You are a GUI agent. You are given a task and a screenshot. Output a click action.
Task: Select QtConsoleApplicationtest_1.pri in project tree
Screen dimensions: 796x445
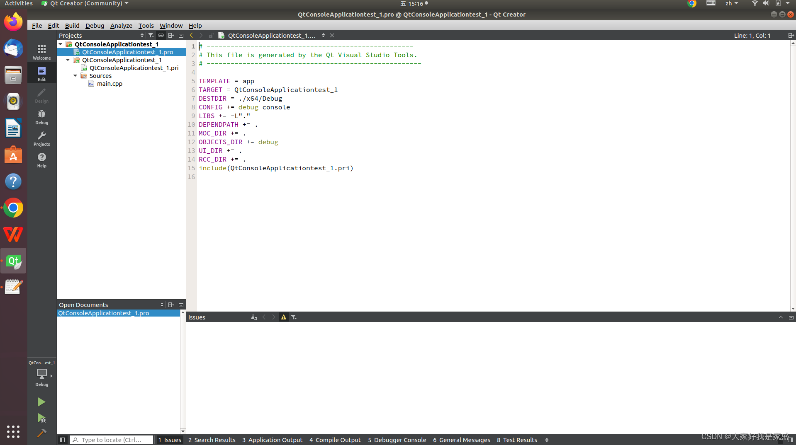click(x=134, y=68)
